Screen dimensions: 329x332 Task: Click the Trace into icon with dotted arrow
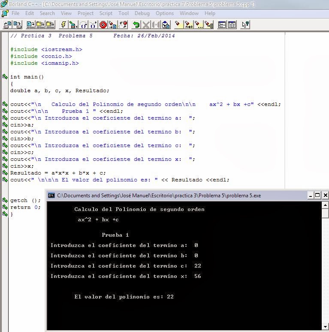pyautogui.click(x=93, y=25)
